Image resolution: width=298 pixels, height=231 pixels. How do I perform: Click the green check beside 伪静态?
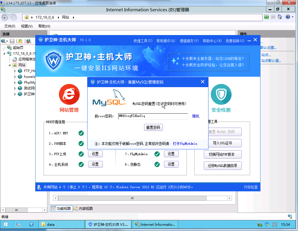pyautogui.click(x=157, y=164)
